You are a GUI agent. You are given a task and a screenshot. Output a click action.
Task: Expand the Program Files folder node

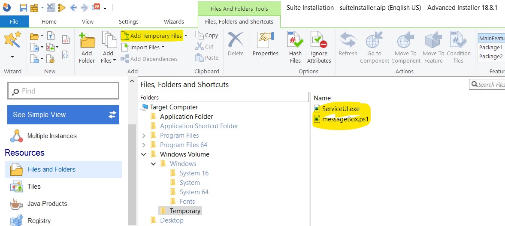click(144, 136)
